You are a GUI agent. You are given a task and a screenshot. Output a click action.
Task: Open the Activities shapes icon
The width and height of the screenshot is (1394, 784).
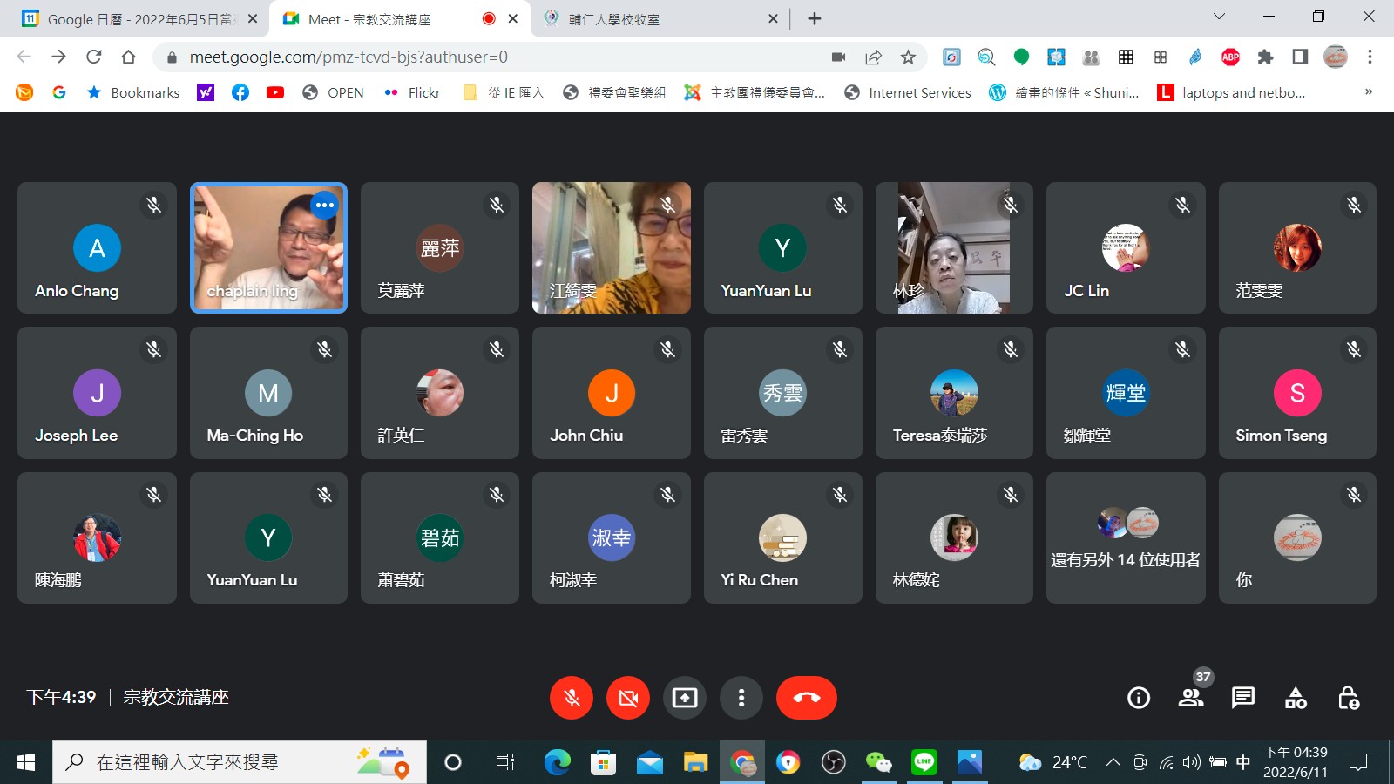coord(1296,698)
